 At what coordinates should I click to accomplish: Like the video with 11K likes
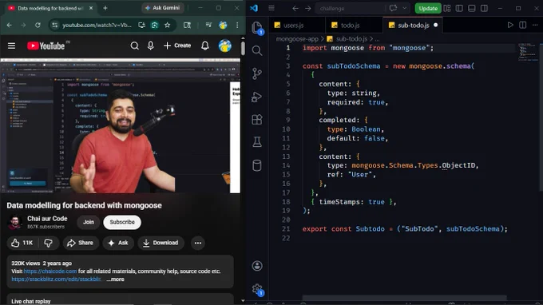coord(22,243)
